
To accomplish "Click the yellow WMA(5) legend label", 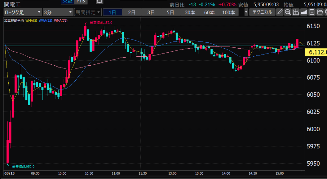I will 31,21.
